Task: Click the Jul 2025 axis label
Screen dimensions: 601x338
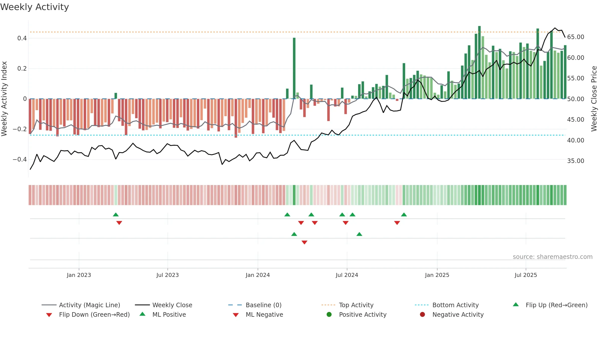Action: [x=526, y=275]
